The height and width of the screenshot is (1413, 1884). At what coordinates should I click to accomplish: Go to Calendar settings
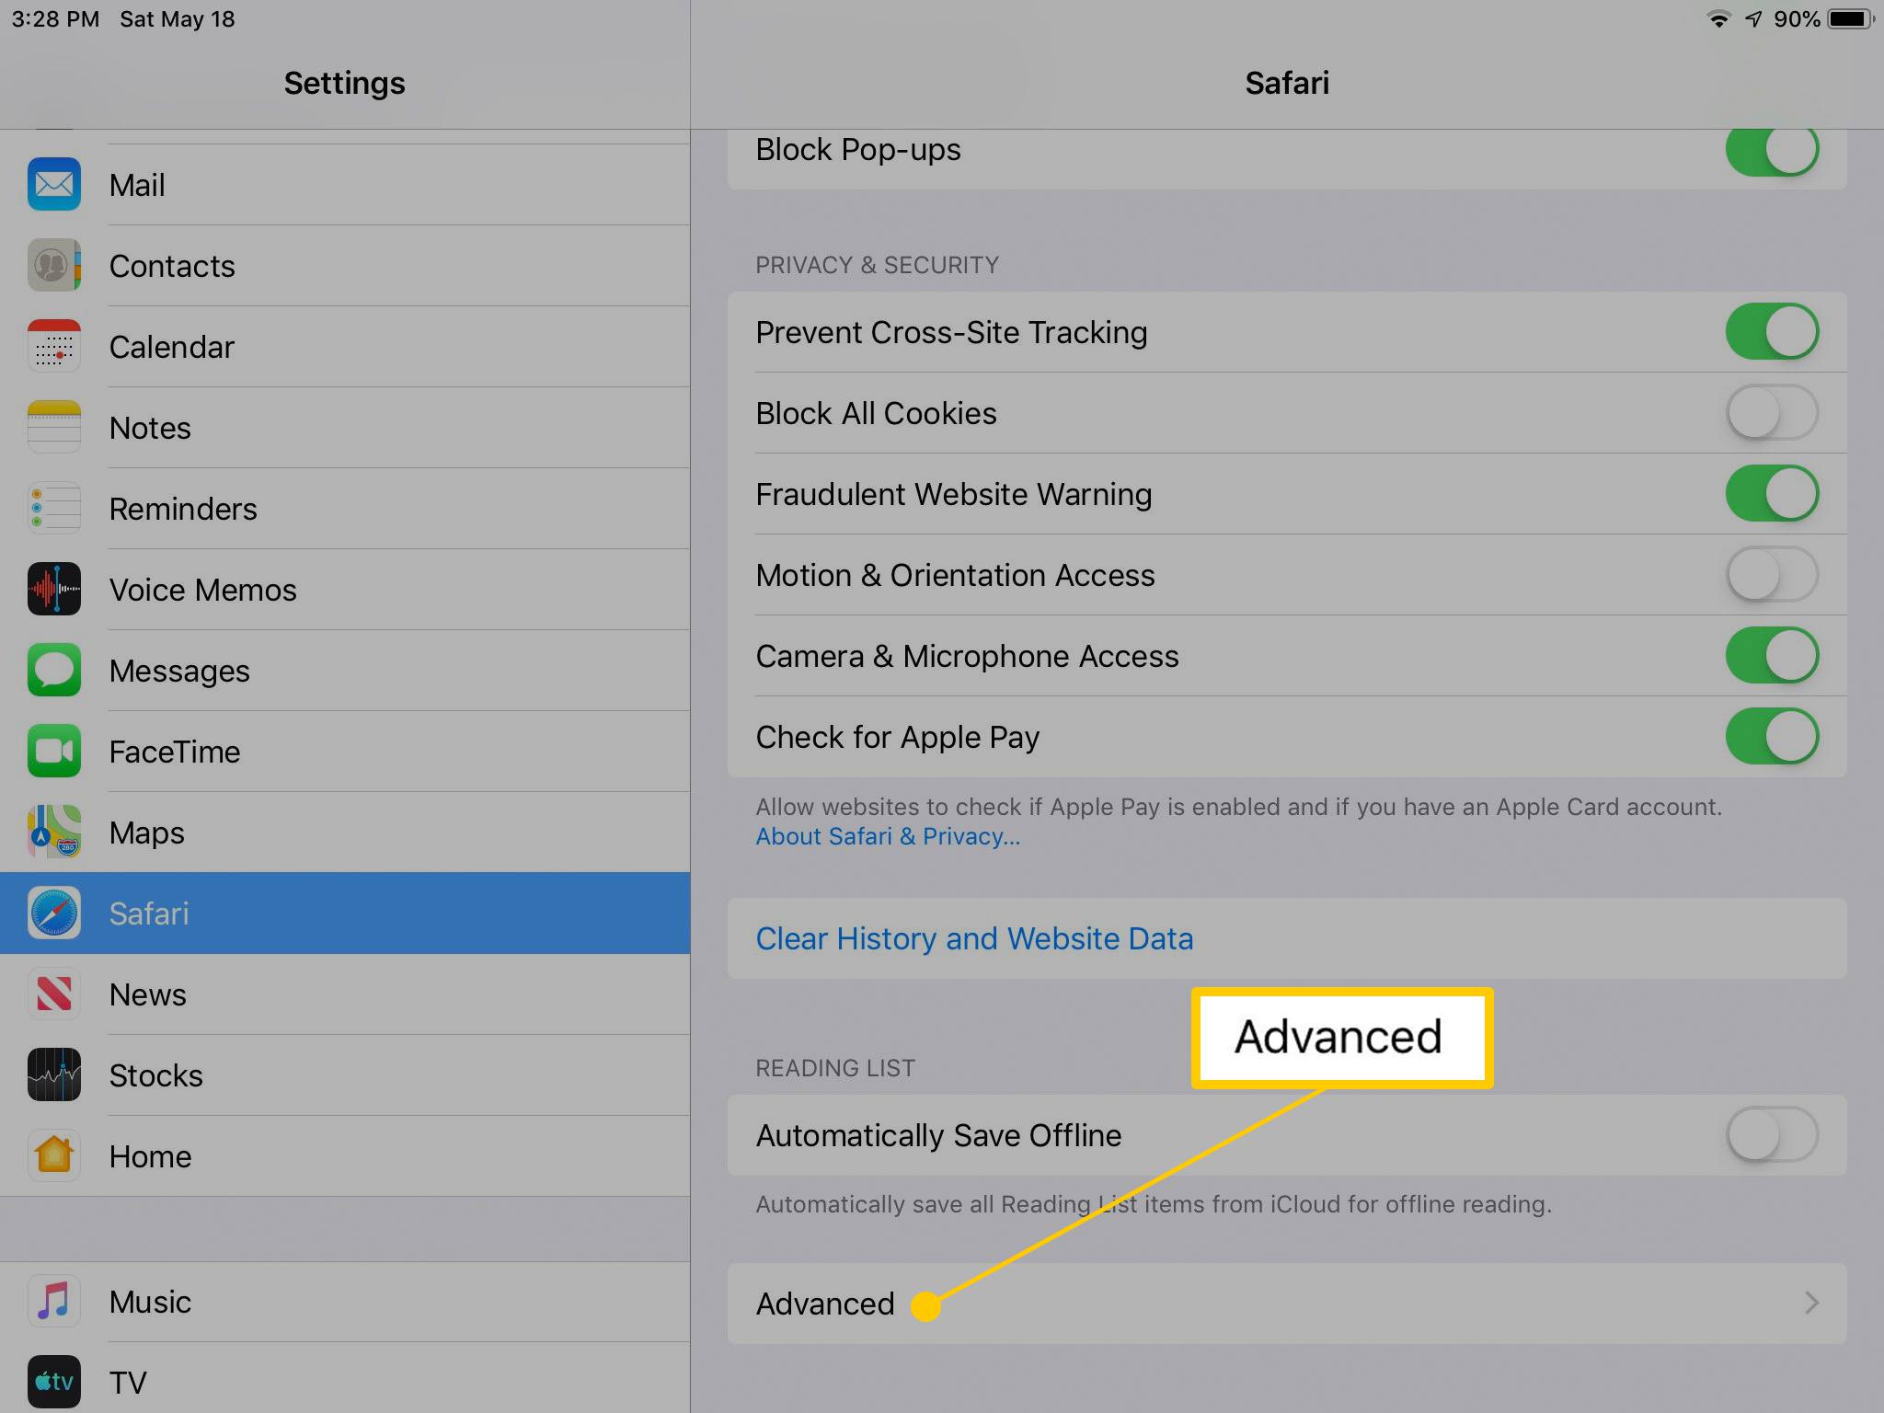pos(345,347)
